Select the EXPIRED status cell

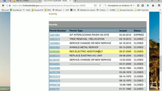[x=139, y=35]
